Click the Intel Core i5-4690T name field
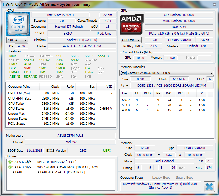This screenshot has width=219, height=196. pos(61,15)
